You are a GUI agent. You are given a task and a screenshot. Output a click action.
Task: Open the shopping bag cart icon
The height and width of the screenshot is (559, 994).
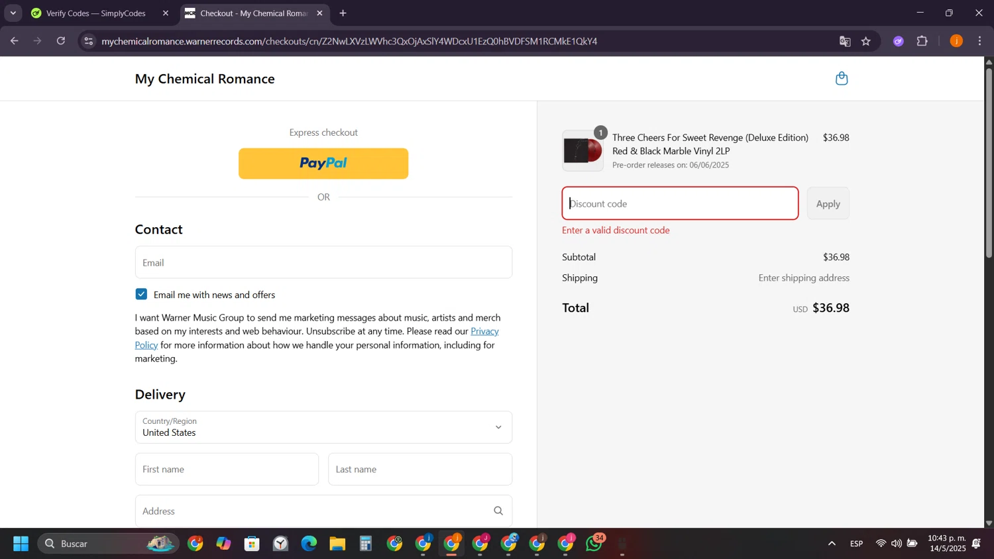coord(842,78)
